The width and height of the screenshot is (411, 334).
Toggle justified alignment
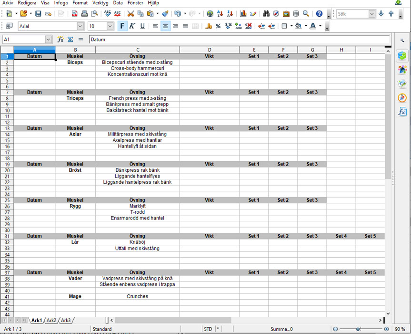click(x=185, y=26)
